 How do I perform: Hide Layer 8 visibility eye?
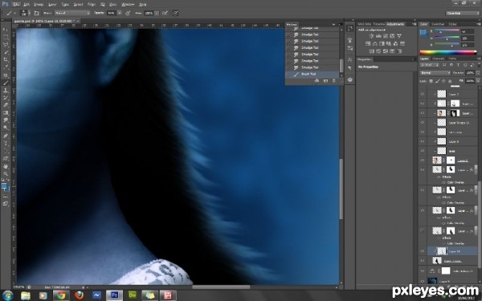423,141
